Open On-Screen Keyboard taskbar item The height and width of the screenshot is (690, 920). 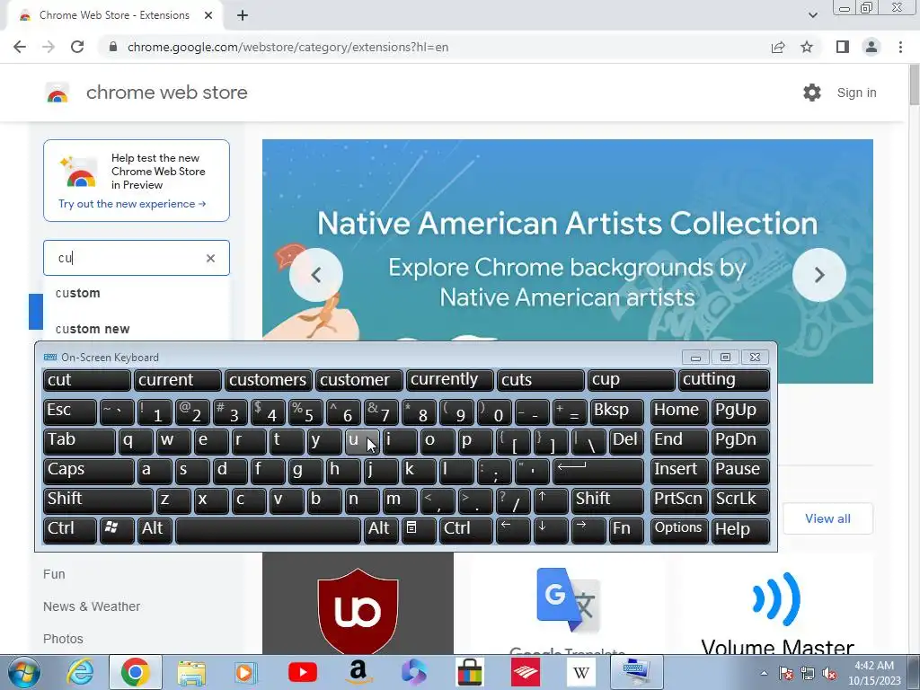[637, 672]
